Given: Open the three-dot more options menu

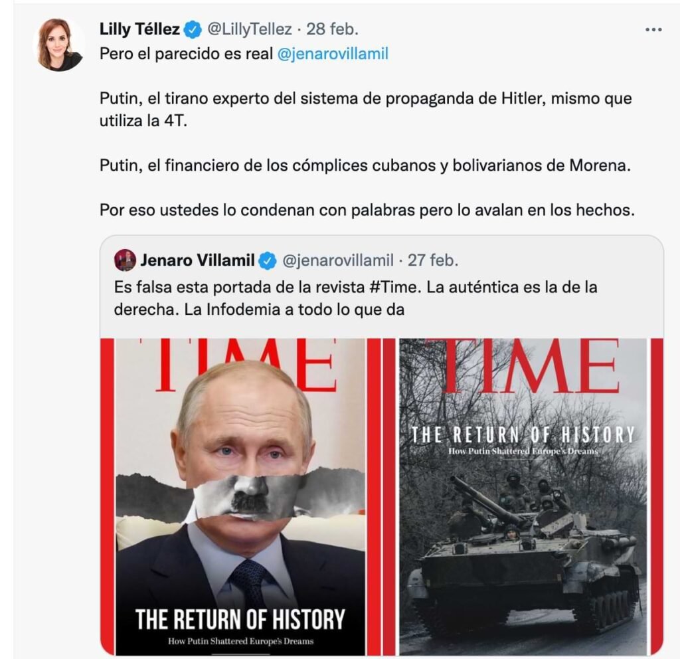Looking at the screenshot, I should [x=653, y=30].
